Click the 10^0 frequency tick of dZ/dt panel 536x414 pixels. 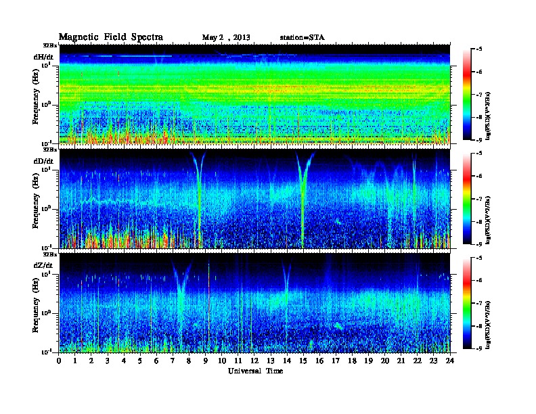pyautogui.click(x=46, y=313)
